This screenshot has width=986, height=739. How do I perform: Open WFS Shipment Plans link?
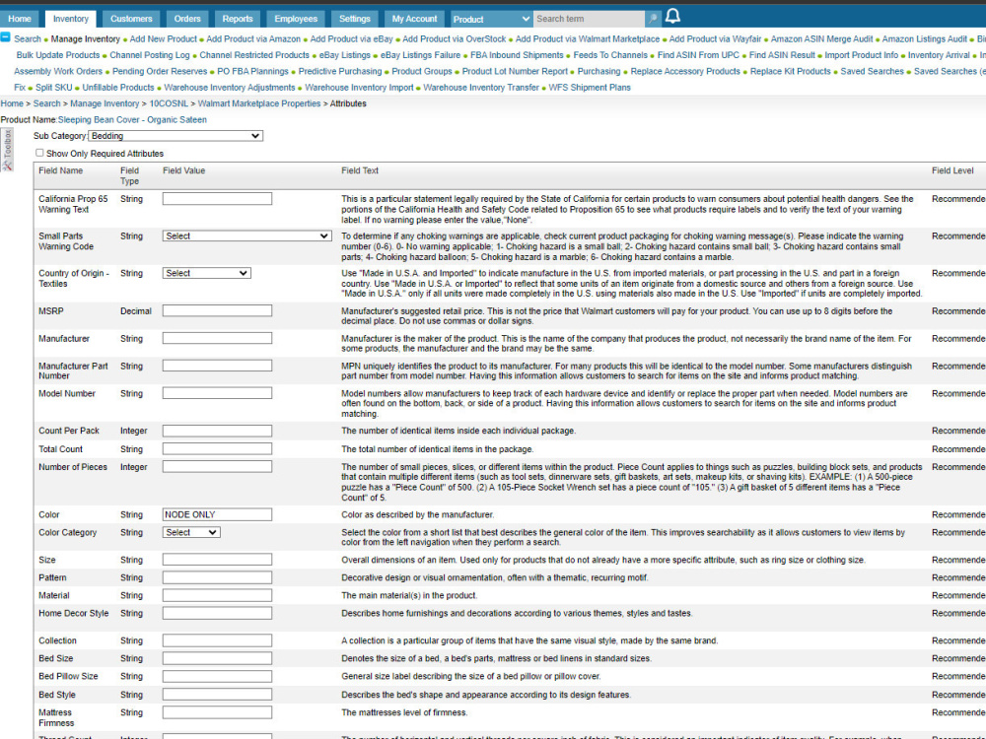(x=590, y=88)
